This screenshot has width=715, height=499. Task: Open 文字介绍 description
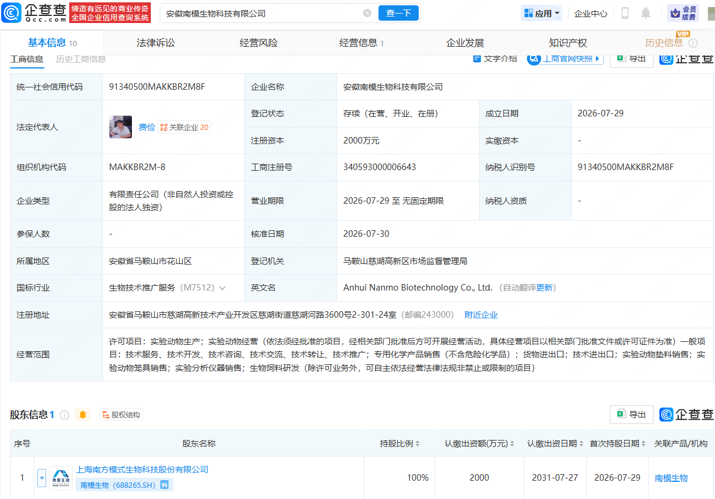(495, 58)
